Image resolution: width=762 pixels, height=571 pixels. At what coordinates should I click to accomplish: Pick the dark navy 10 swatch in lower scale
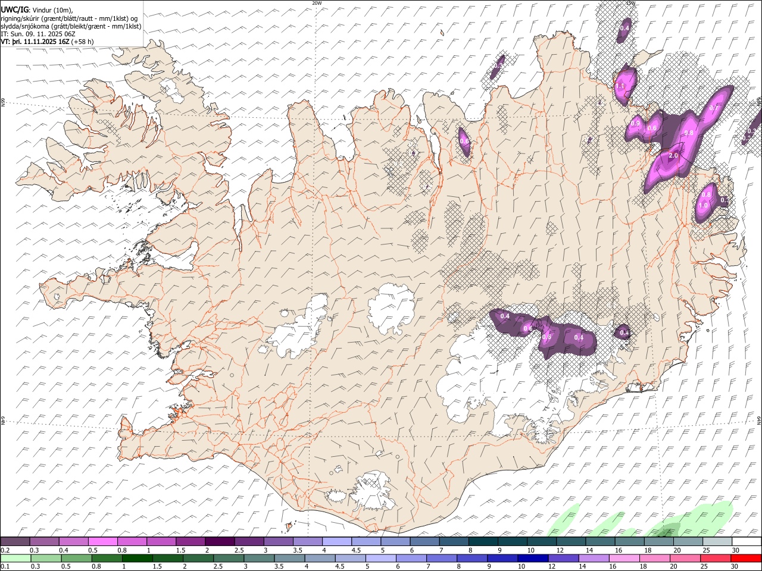[533, 558]
